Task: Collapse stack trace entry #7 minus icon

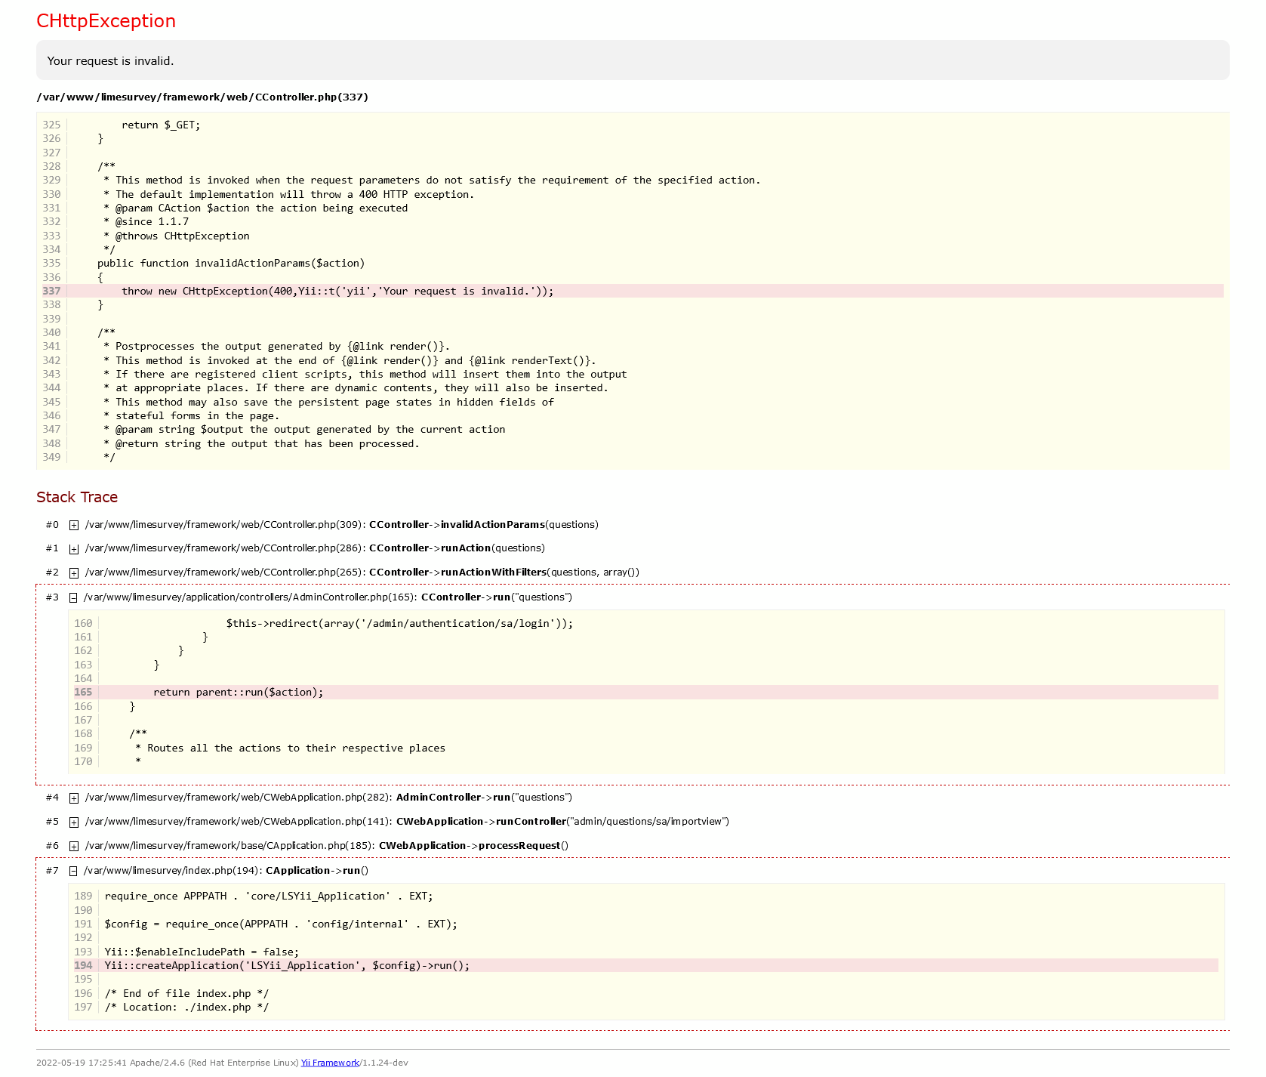Action: pyautogui.click(x=73, y=871)
